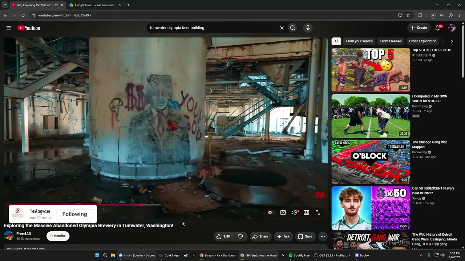Open the Top 5 STREETBEEFS KOs thumbnail

point(371,70)
